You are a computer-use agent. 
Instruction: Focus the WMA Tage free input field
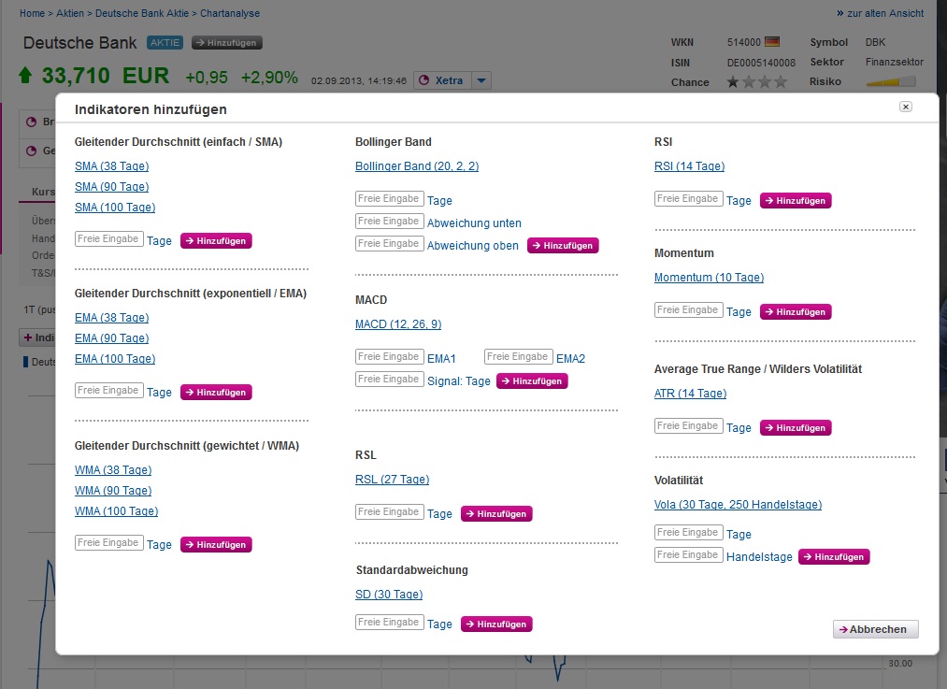click(x=109, y=543)
